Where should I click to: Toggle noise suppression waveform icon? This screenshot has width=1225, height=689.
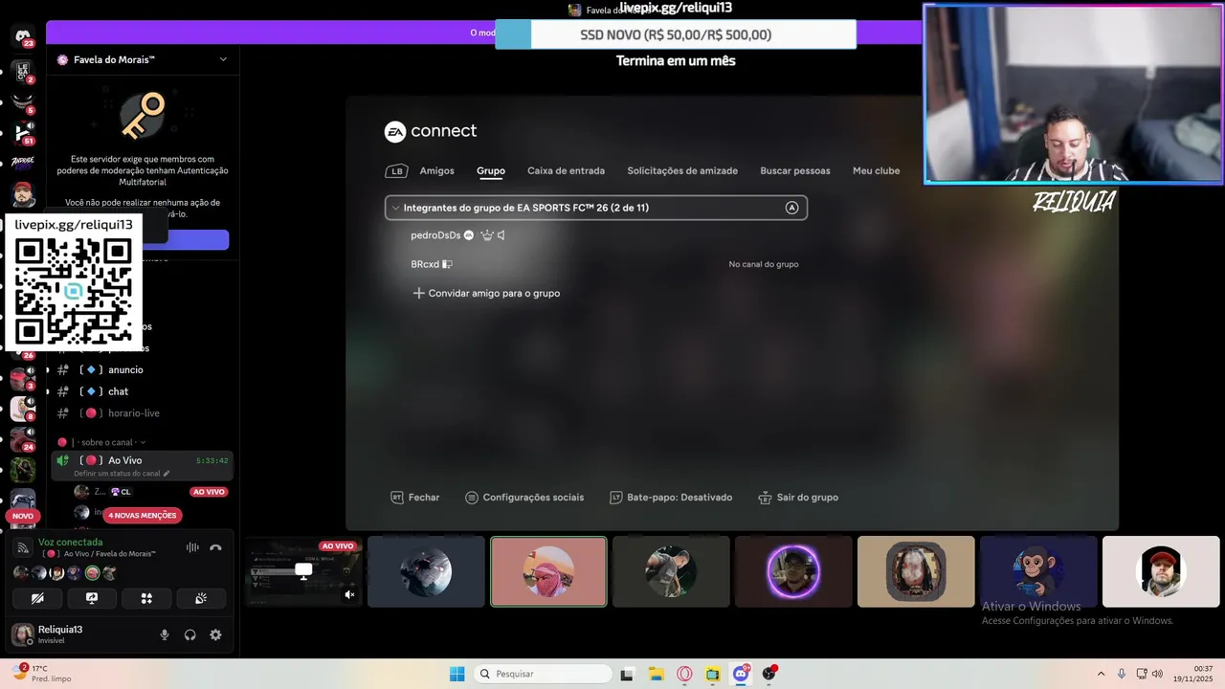(192, 547)
